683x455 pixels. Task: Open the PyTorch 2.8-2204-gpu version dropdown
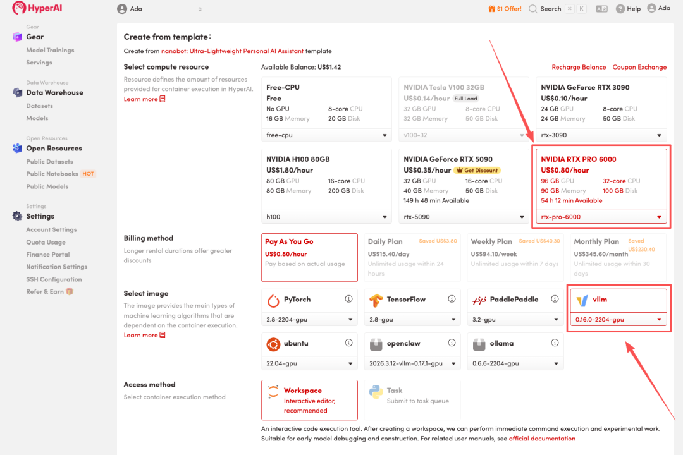[309, 320]
